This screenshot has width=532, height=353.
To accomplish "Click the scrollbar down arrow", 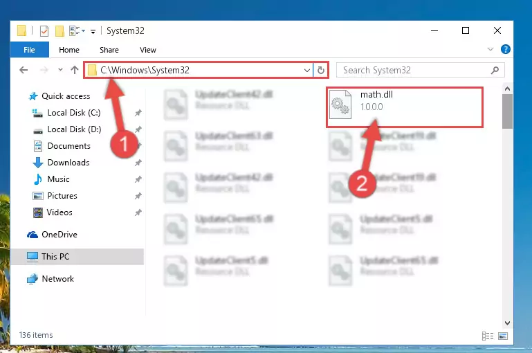I will coord(507,323).
